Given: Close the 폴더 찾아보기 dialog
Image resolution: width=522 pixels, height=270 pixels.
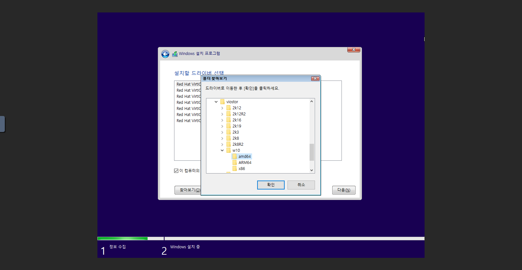Looking at the screenshot, I should click(315, 79).
